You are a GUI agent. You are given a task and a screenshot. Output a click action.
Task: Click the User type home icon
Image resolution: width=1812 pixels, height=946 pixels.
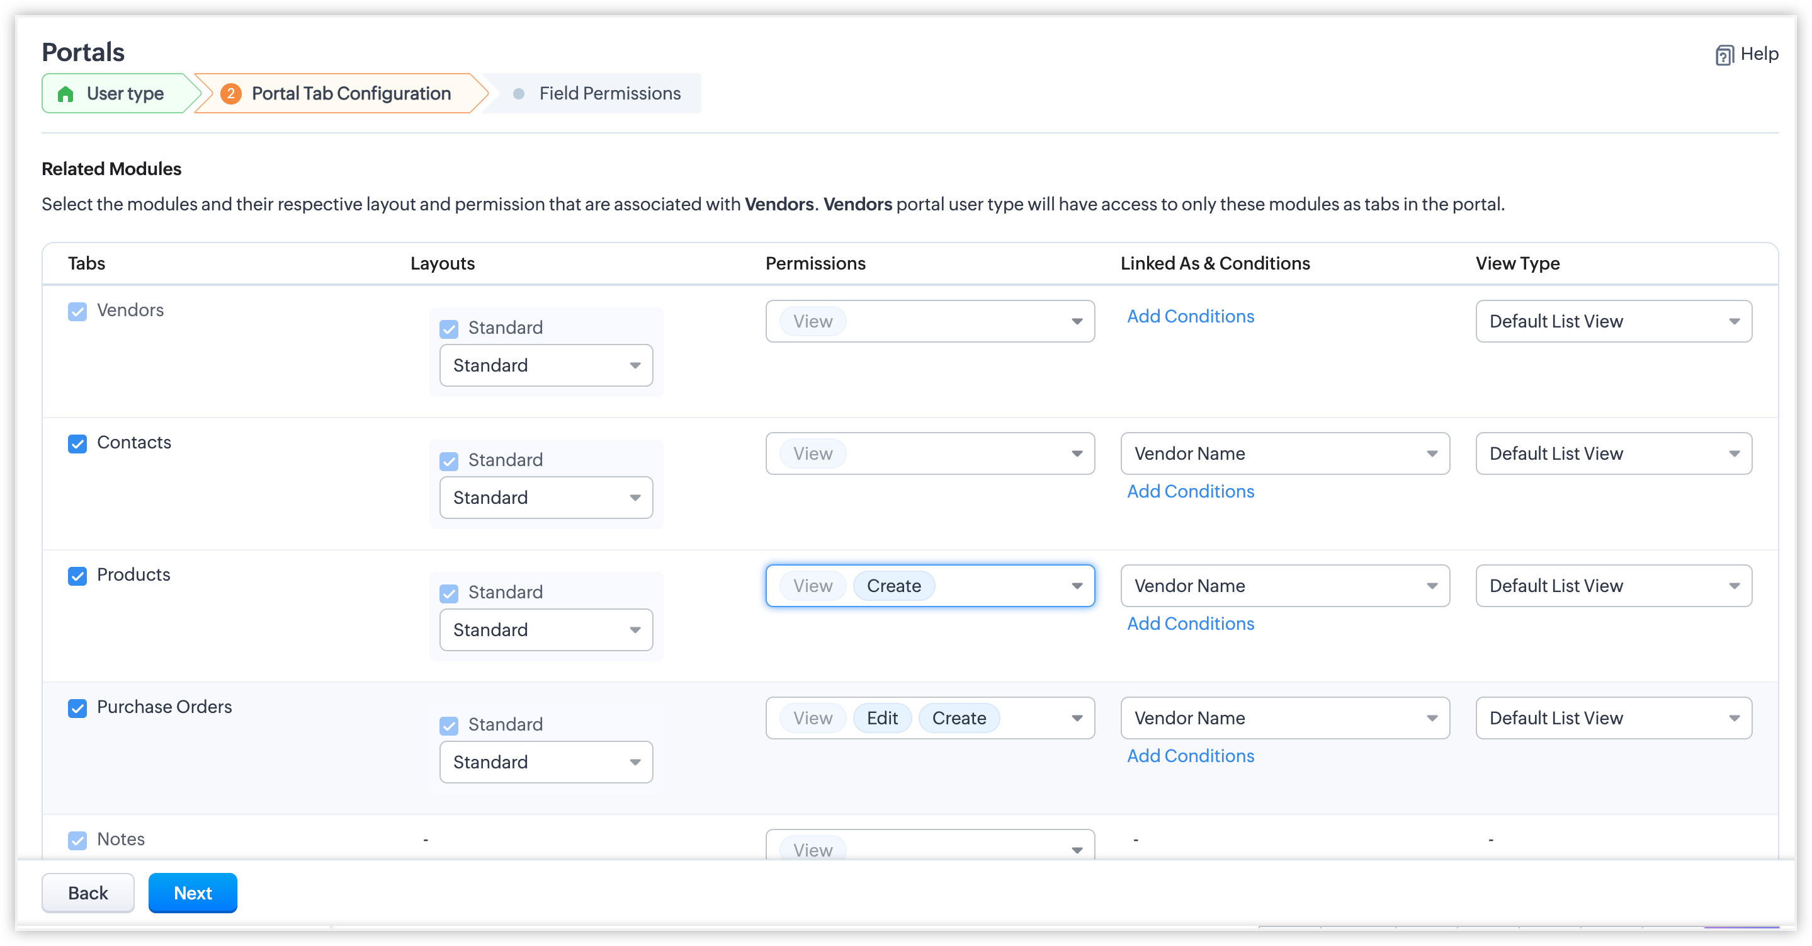tap(65, 94)
